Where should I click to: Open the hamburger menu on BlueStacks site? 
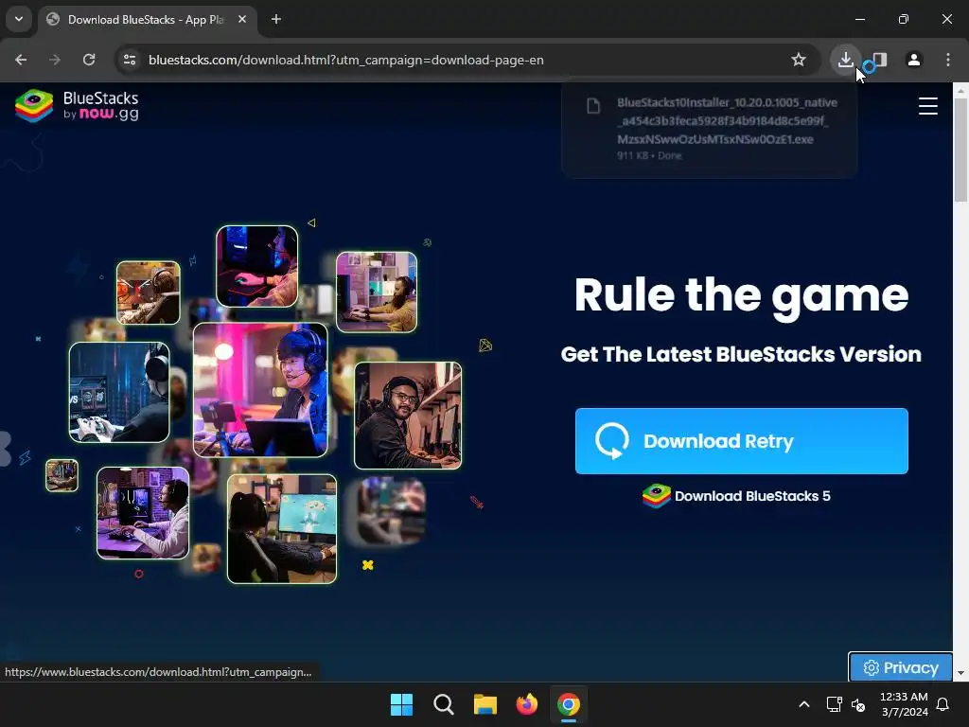pos(927,106)
